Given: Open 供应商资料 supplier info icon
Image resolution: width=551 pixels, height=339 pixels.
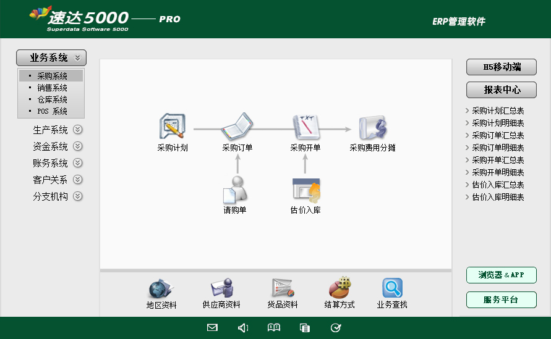Looking at the screenshot, I should pos(221,288).
